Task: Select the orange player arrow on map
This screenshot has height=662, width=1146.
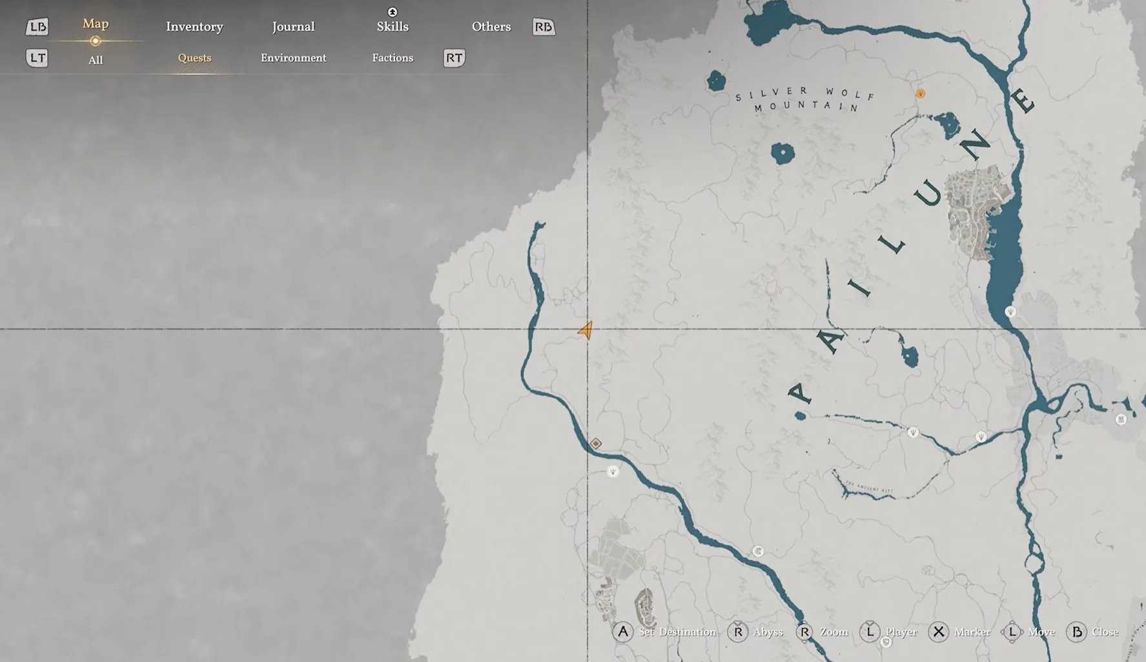Action: pyautogui.click(x=586, y=331)
